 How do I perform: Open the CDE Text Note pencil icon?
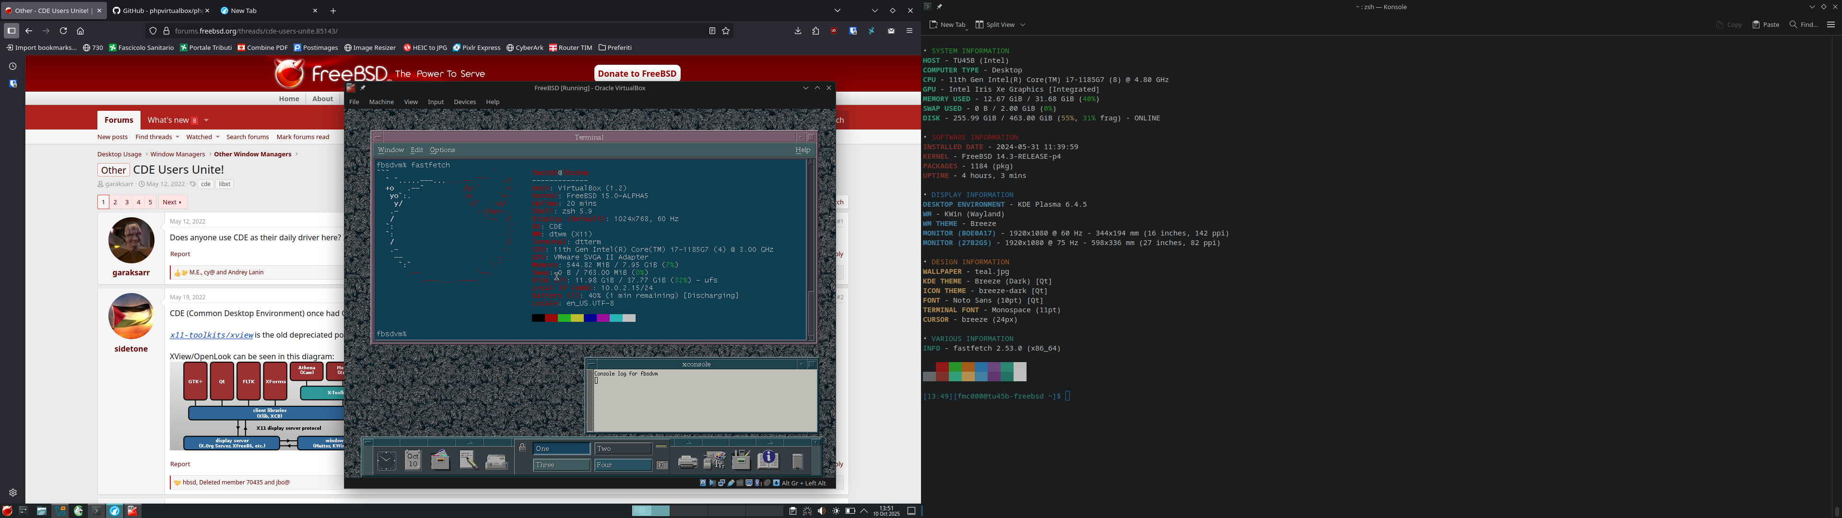pos(468,460)
